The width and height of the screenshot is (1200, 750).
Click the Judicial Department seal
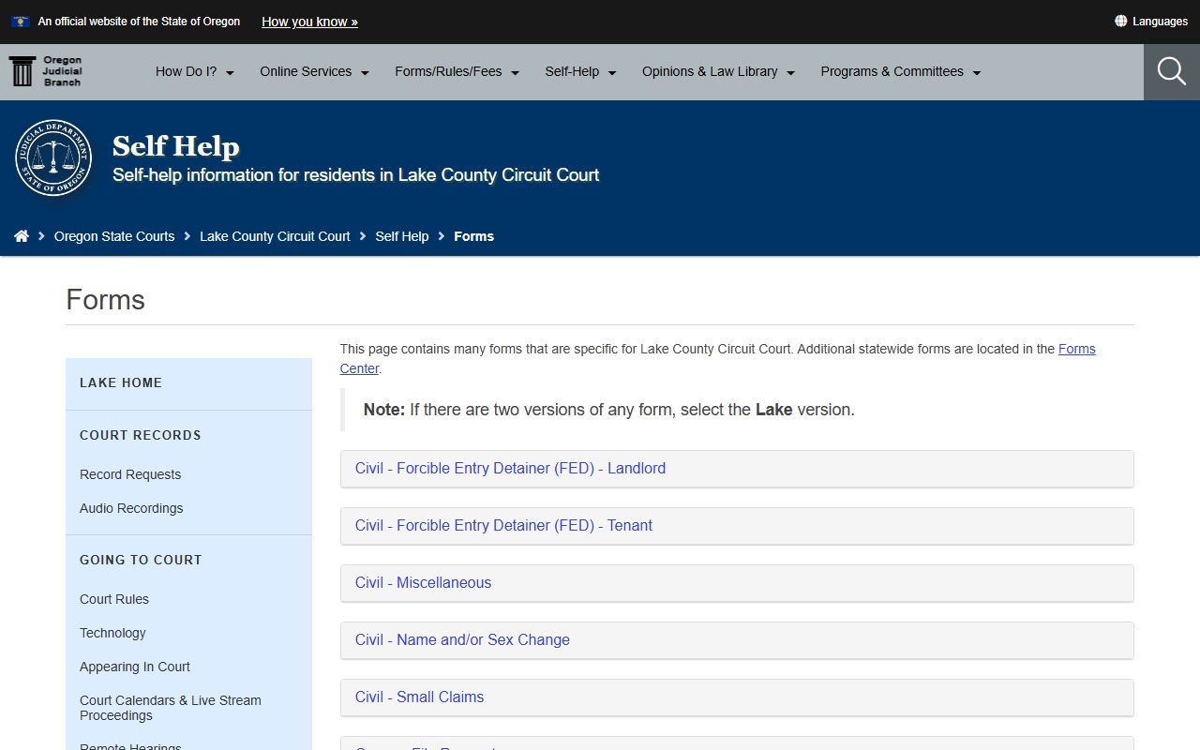(53, 157)
